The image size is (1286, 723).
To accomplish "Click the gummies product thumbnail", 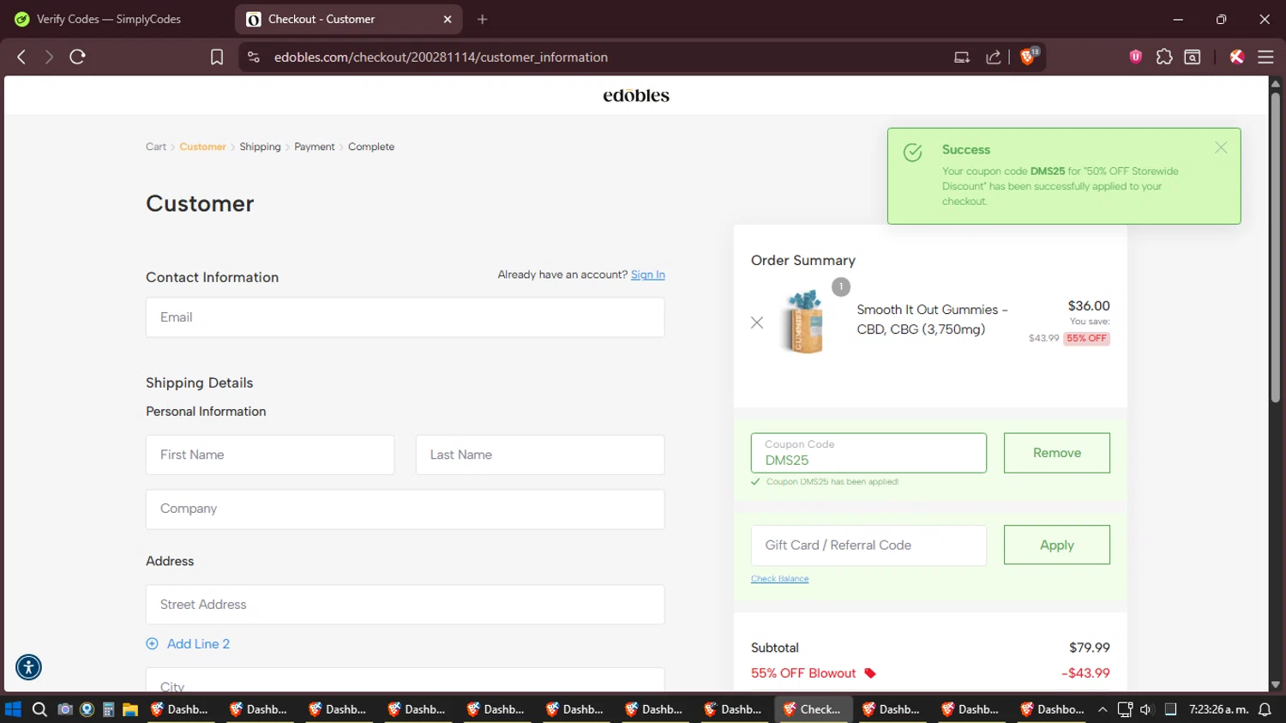I will coord(805,321).
